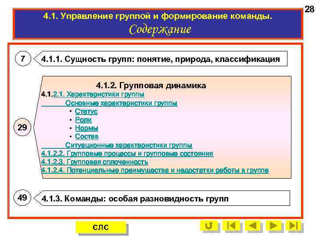Open link 4.1.2.3. Групповая сплоченность
The image size is (316, 237).
click(x=94, y=162)
